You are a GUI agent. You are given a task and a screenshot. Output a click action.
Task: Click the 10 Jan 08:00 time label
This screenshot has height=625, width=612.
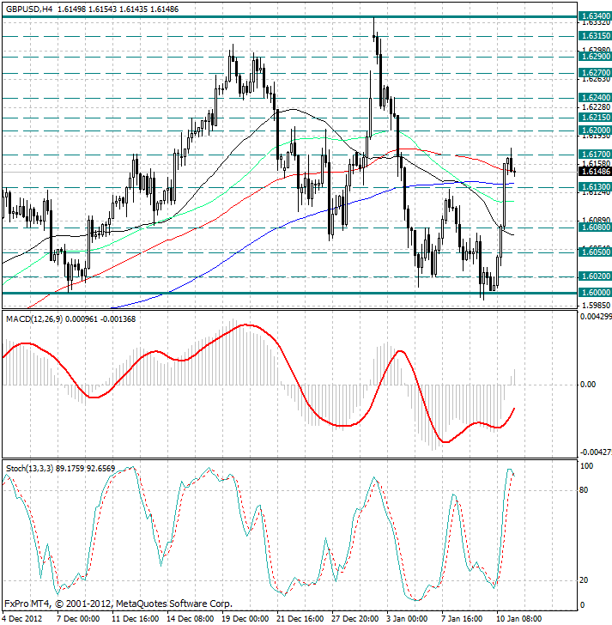tap(518, 619)
